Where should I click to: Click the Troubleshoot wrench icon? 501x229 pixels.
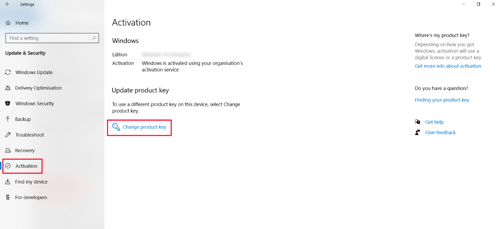pyautogui.click(x=8, y=135)
